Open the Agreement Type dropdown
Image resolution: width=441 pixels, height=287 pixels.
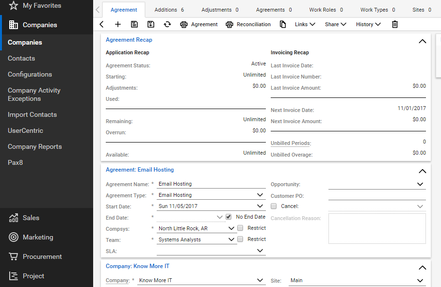tap(260, 195)
